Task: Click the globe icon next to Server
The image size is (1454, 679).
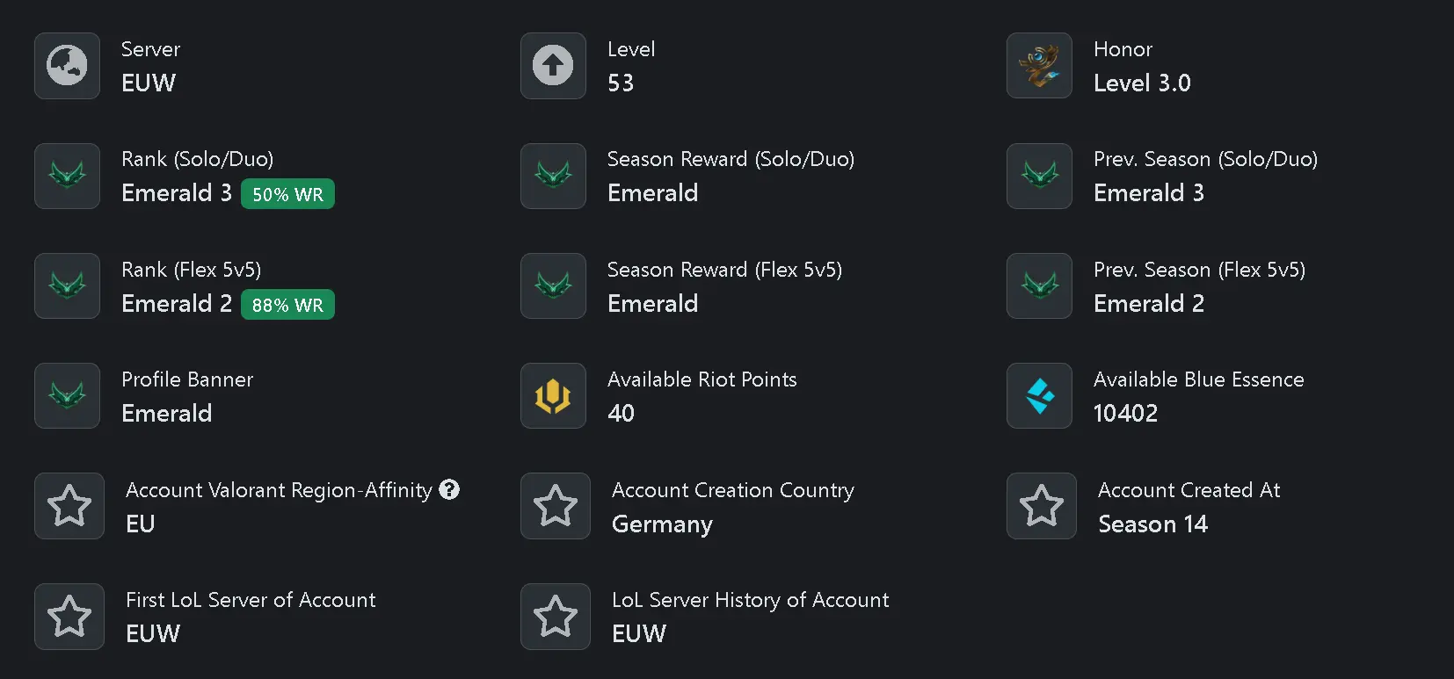Action: [67, 66]
